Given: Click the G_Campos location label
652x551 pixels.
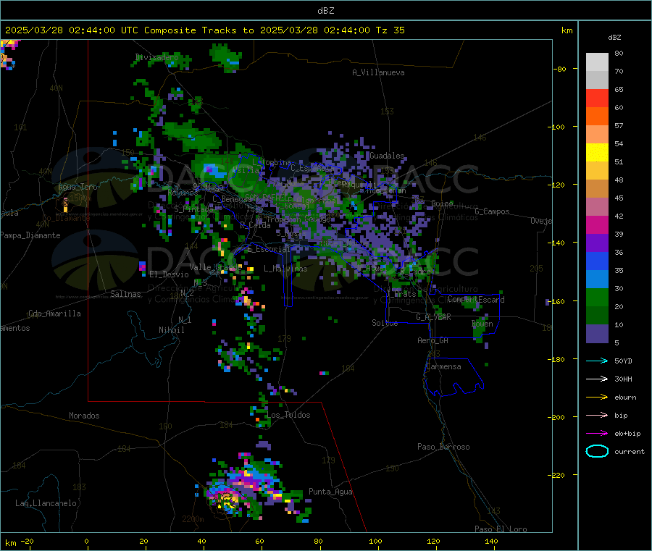Looking at the screenshot, I should [493, 211].
